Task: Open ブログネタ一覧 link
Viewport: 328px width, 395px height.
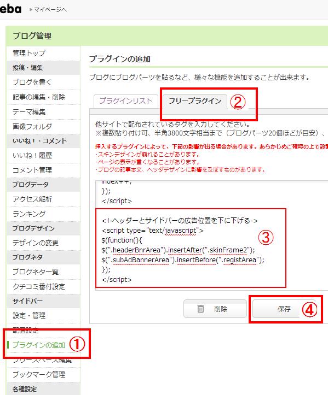Action: pyautogui.click(x=36, y=272)
